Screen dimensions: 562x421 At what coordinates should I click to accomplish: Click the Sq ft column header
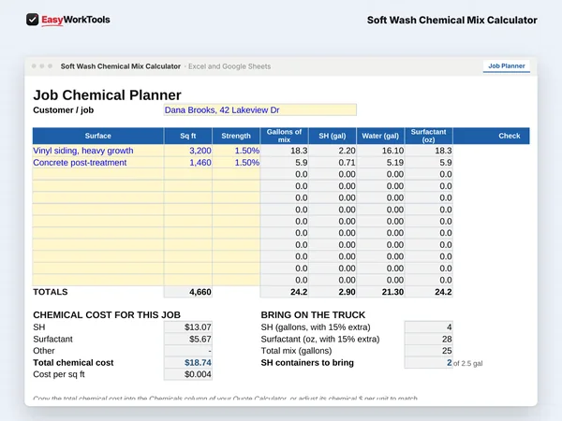(188, 136)
